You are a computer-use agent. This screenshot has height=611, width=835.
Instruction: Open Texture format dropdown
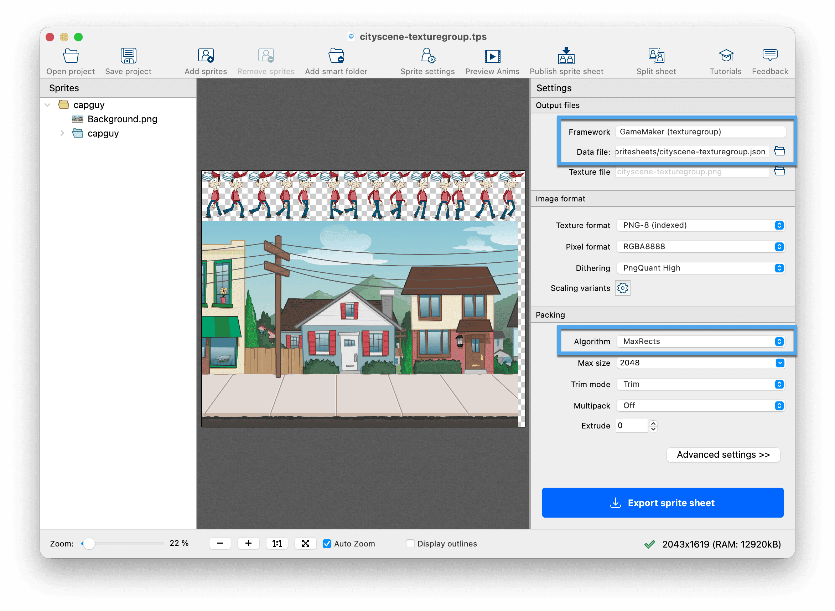click(700, 225)
